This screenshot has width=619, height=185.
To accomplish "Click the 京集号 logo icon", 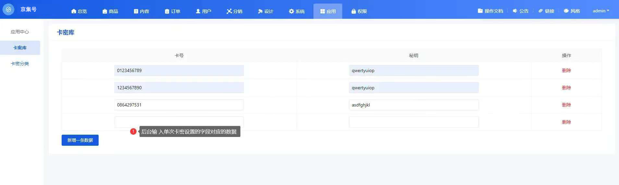I will [8, 9].
